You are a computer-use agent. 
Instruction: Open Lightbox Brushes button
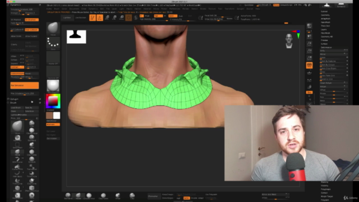(x=25, y=114)
